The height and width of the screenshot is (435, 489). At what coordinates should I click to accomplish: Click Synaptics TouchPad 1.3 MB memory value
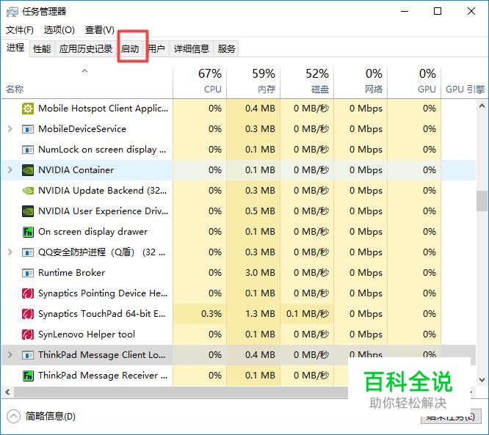coord(260,314)
